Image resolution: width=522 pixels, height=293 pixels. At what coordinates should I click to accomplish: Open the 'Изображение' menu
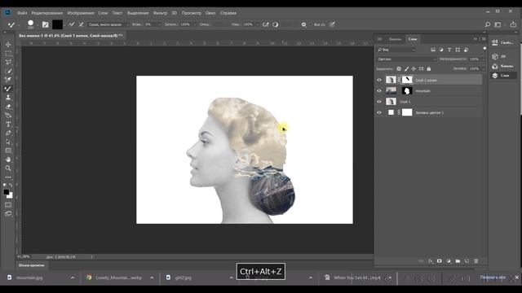tap(81, 13)
